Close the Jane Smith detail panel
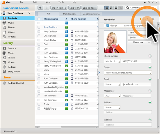Image resolution: width=160 pixels, height=134 pixels. pyautogui.click(x=153, y=19)
